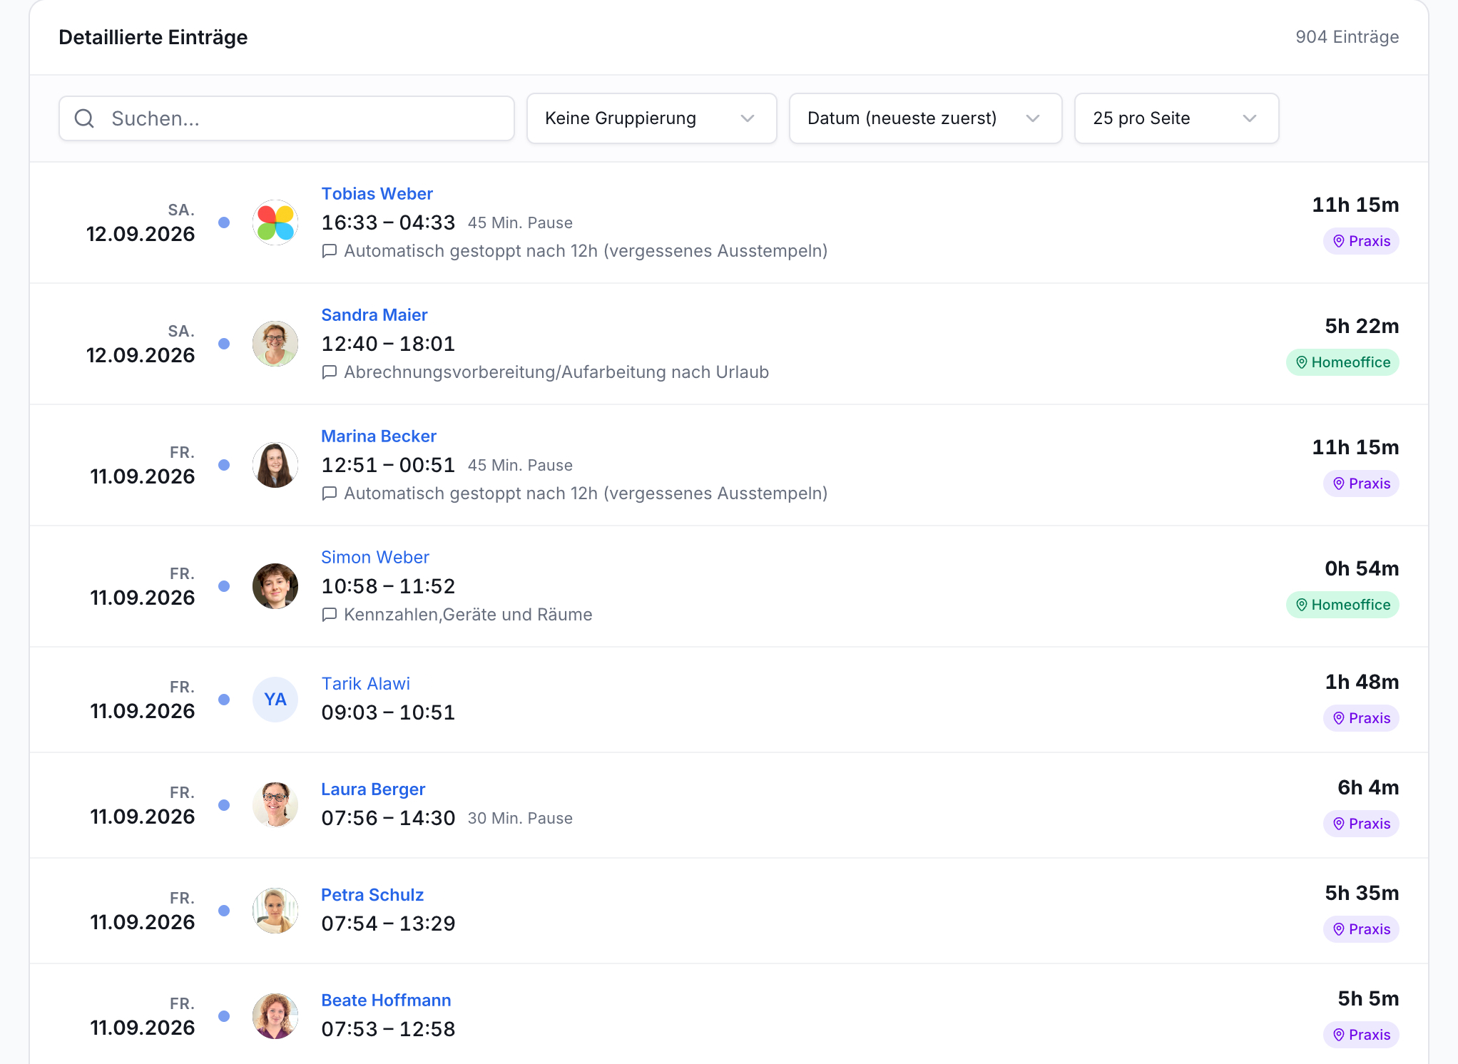Open Petra Schulz's profile link
Image resolution: width=1458 pixels, height=1064 pixels.
tap(372, 895)
